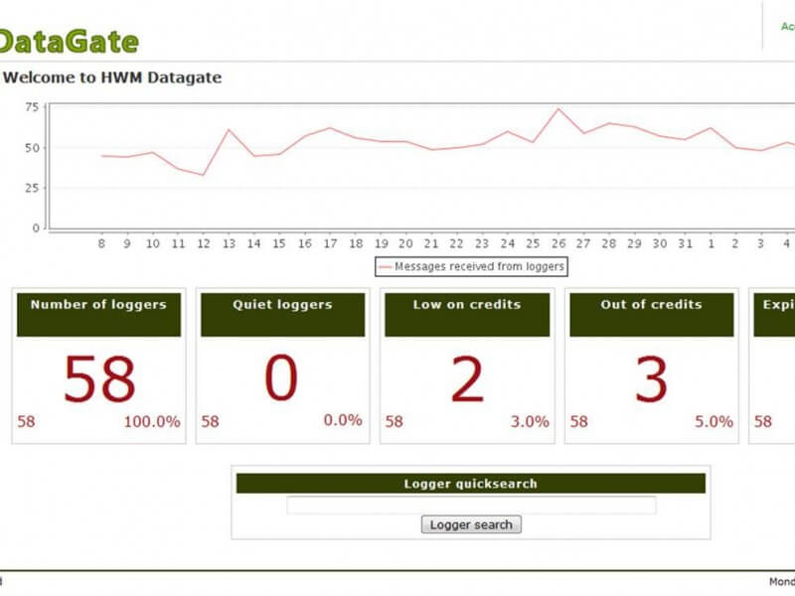Click the Messages received from loggers legend
This screenshot has width=795, height=596.
pyautogui.click(x=471, y=266)
